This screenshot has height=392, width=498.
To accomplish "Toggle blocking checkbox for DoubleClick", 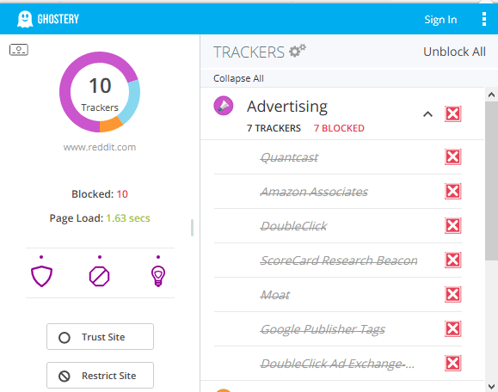I will (x=453, y=225).
